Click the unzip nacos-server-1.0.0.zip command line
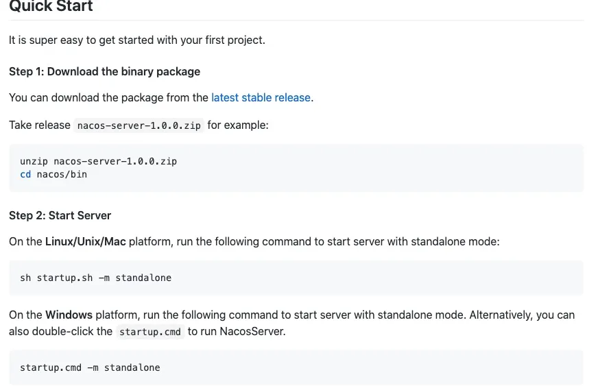611x390 pixels. pyautogui.click(x=98, y=162)
